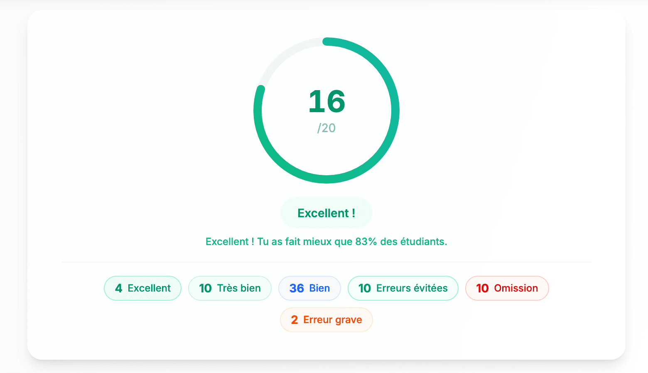648x373 pixels.
Task: Select the '10 Très bien' pill
Action: pyautogui.click(x=230, y=288)
